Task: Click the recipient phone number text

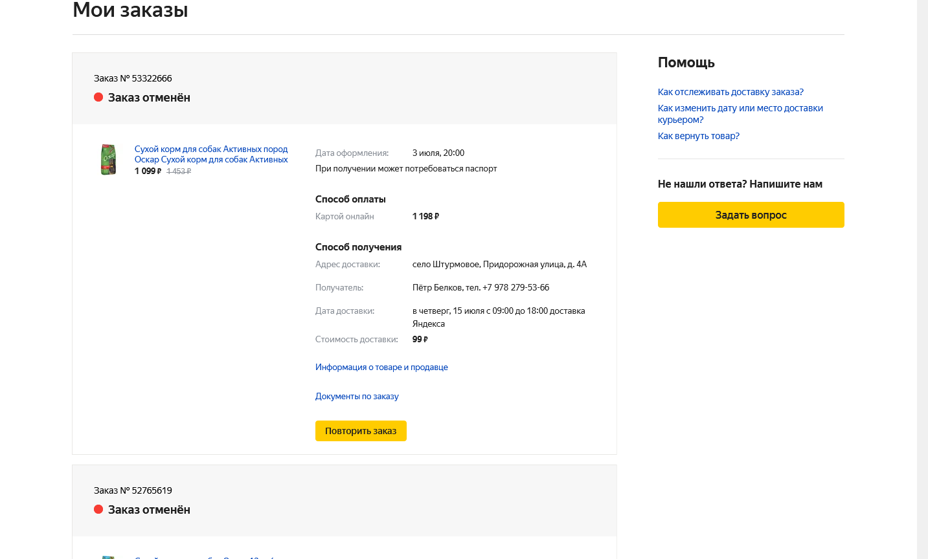Action: 515,288
